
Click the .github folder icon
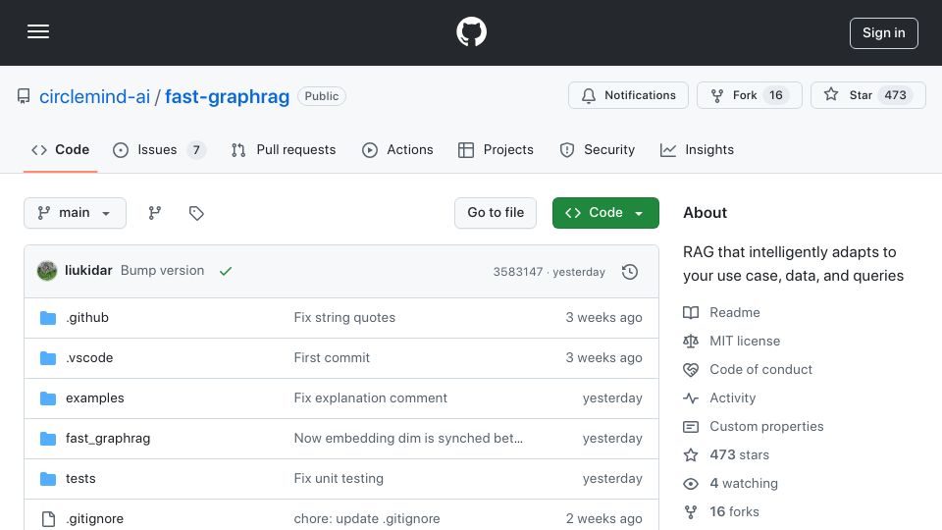(48, 318)
